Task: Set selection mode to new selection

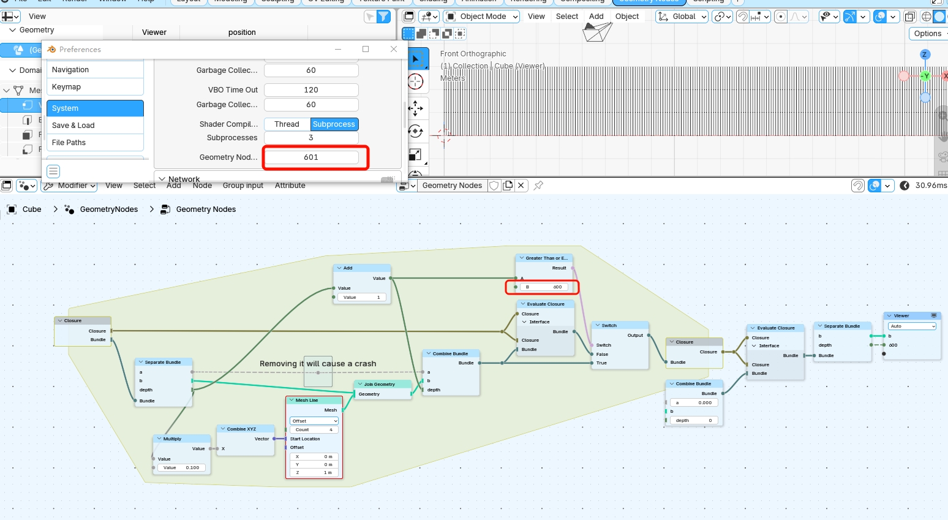Action: 408,34
